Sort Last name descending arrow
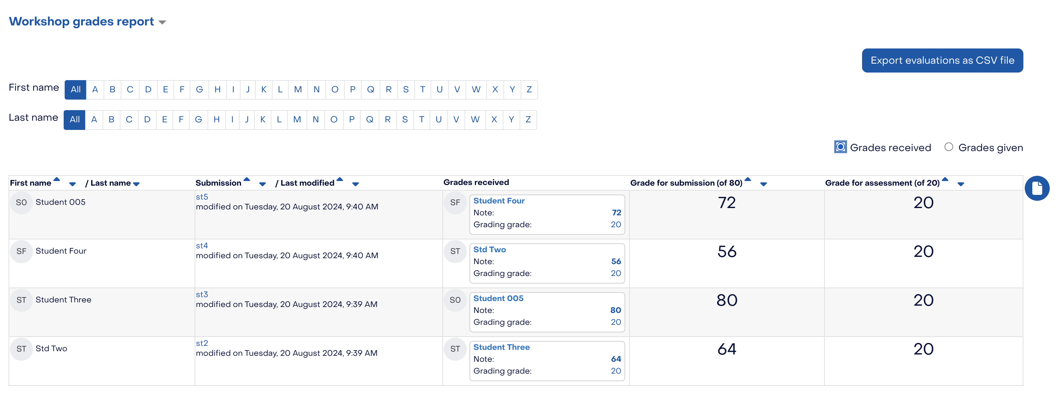The width and height of the screenshot is (1061, 397). click(x=136, y=184)
